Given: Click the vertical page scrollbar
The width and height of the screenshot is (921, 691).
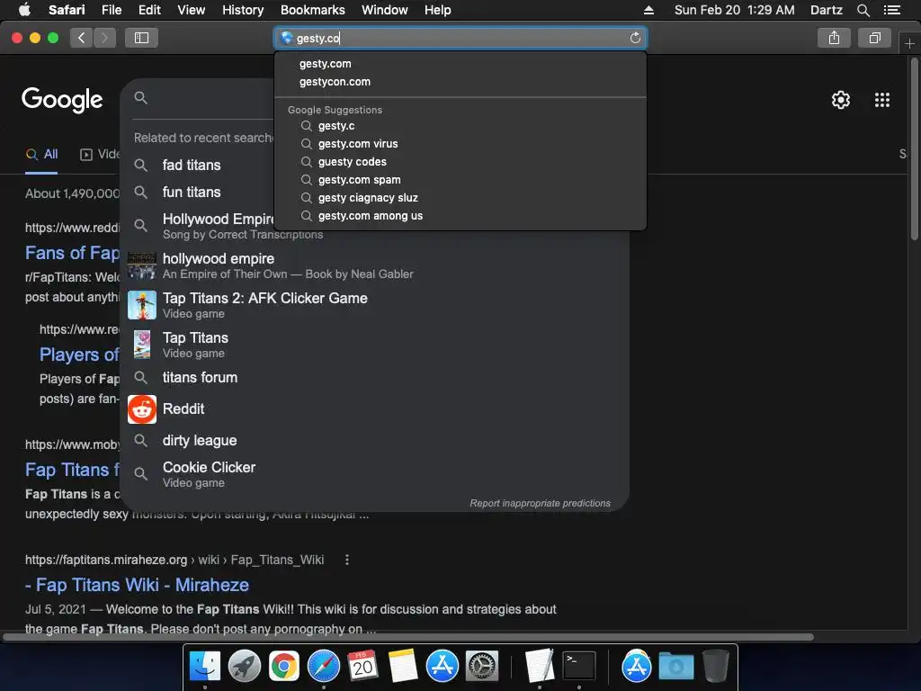Looking at the screenshot, I should point(914,147).
